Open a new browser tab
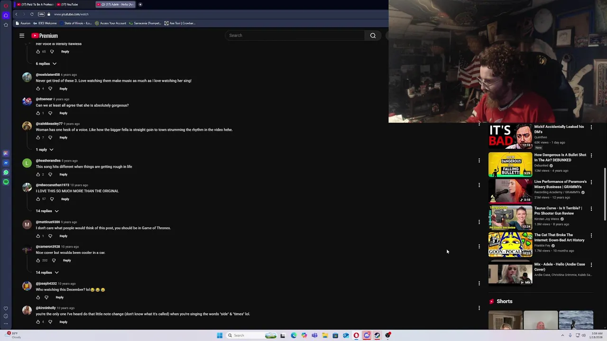This screenshot has height=341, width=607. (x=140, y=4)
